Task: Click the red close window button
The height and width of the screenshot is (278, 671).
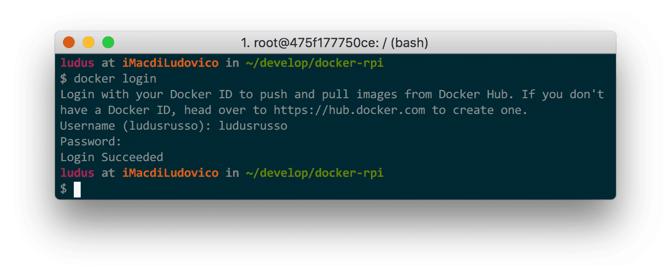Action: pyautogui.click(x=69, y=43)
